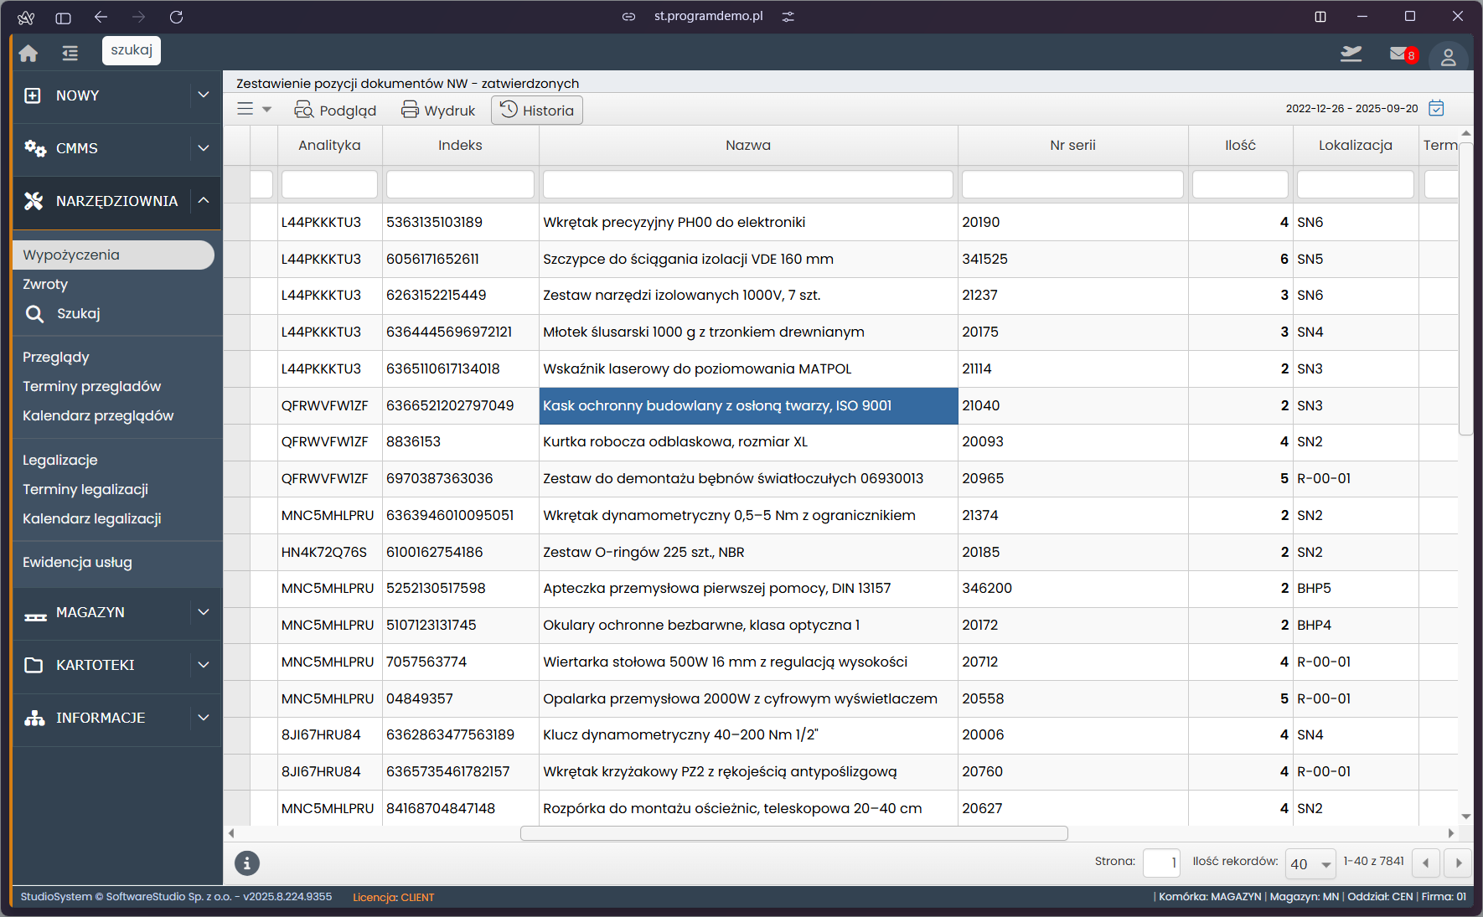Open the mail notifications icon
This screenshot has height=917, width=1483.
tap(1401, 54)
